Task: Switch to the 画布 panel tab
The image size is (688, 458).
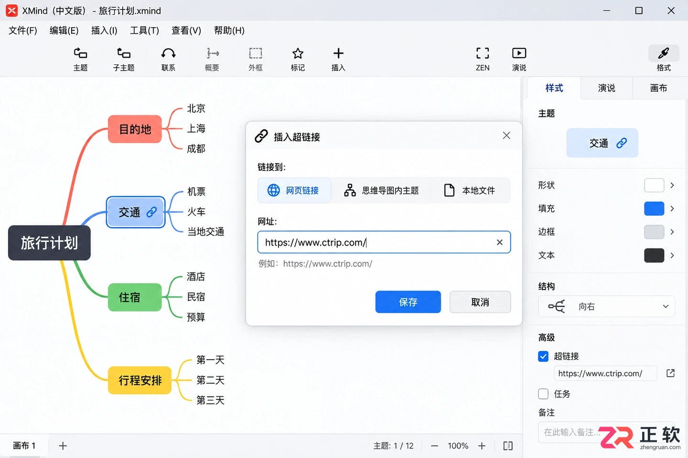Action: pyautogui.click(x=658, y=88)
